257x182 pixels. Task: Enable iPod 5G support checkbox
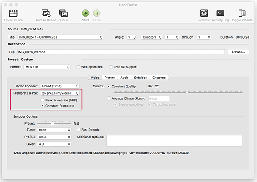coord(111,67)
